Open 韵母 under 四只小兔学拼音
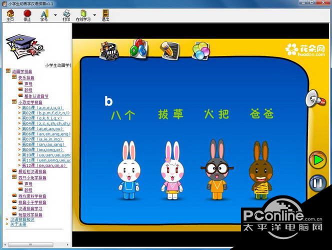Image resolution: width=332 pixels, height=250 pixels. [28, 190]
